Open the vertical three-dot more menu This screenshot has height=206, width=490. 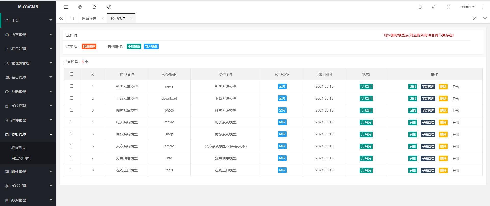click(483, 7)
